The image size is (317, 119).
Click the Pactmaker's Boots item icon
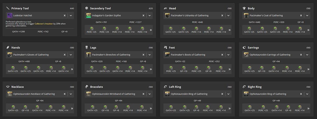tap(167, 55)
